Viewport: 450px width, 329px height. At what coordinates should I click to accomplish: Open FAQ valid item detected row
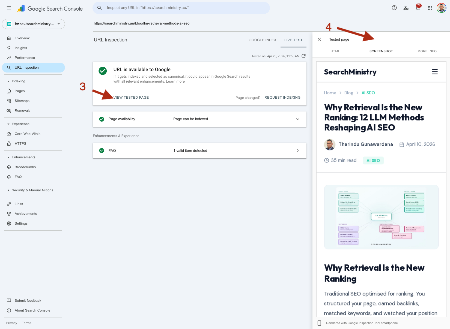(199, 150)
